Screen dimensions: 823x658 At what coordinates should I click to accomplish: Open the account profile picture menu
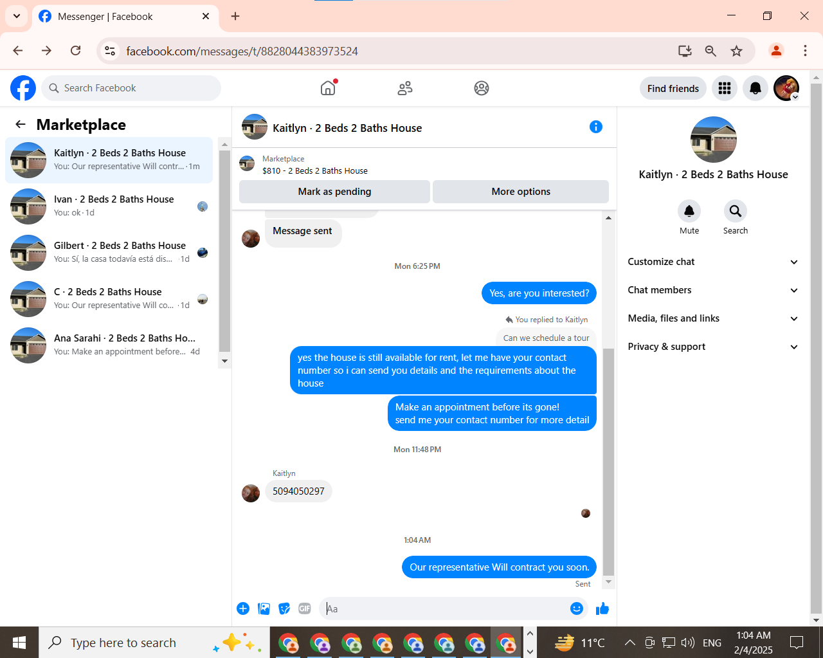click(786, 88)
